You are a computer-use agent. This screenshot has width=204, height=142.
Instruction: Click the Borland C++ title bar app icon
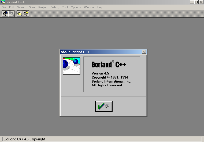coord(3,2)
